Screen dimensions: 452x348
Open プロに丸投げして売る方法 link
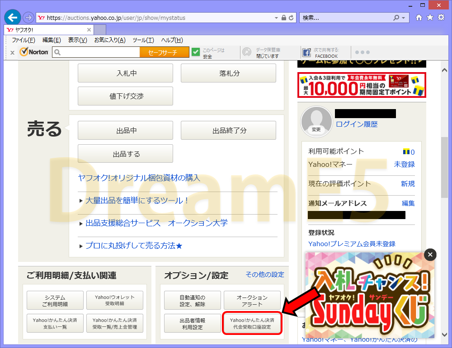[134, 246]
